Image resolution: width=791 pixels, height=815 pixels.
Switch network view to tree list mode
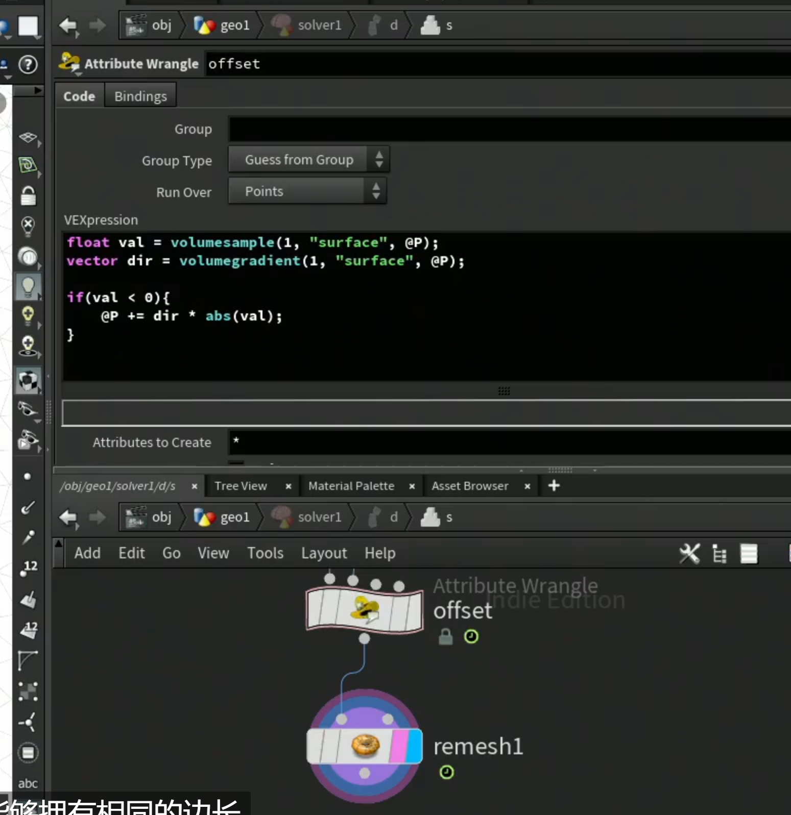pyautogui.click(x=720, y=554)
